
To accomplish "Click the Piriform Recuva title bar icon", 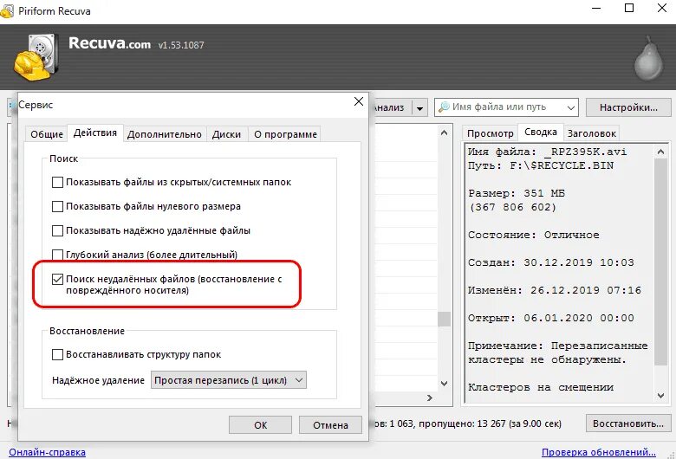I will [7, 10].
